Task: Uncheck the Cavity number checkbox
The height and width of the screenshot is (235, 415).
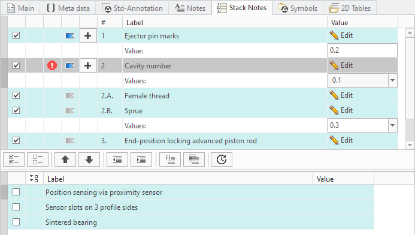Action: pos(16,65)
